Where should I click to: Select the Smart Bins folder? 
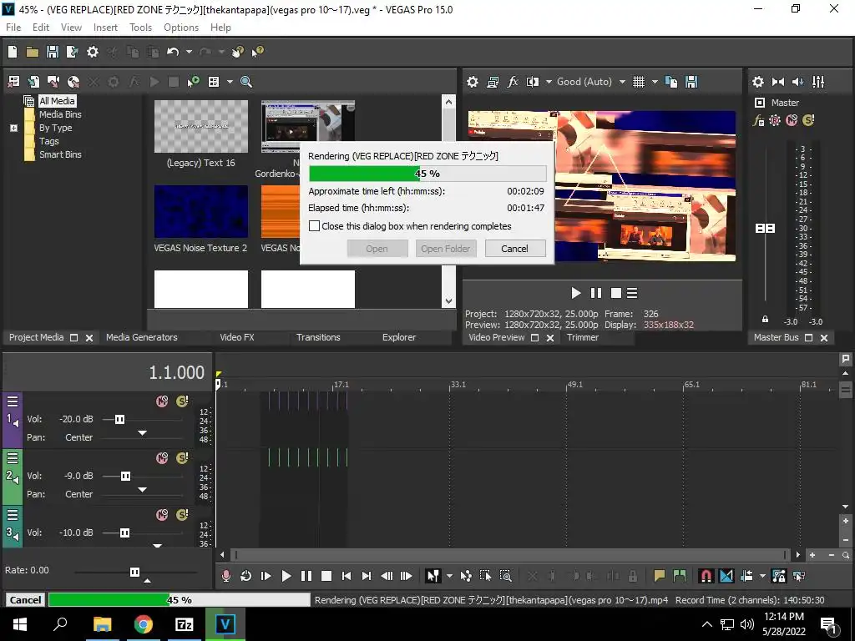[60, 154]
